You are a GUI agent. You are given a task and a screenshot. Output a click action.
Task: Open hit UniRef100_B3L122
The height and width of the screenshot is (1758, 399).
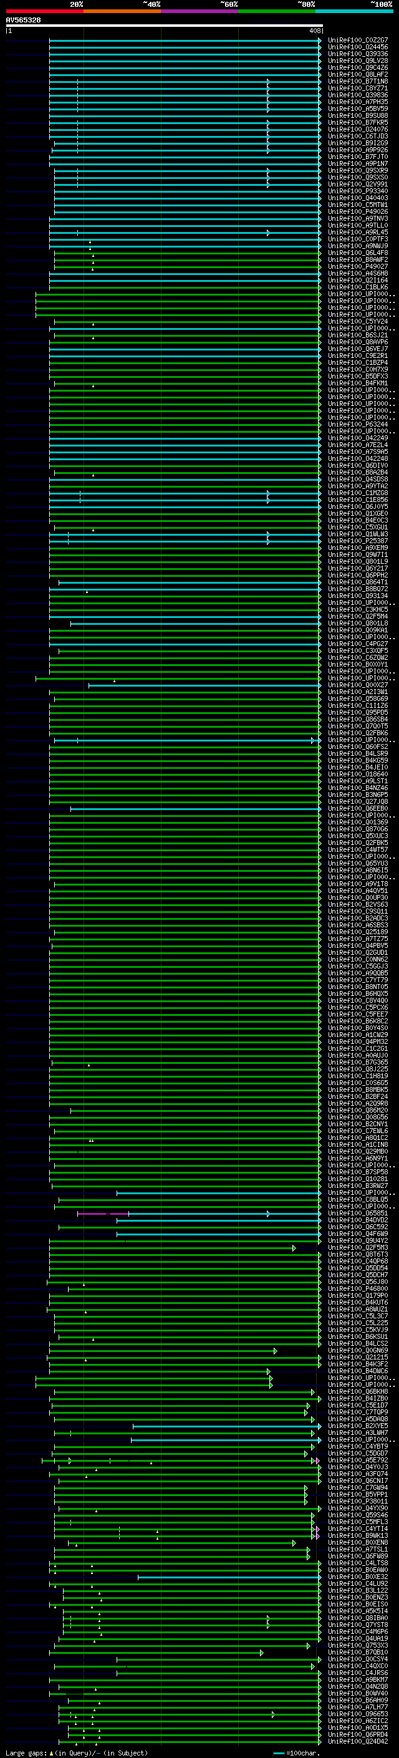[x=358, y=1590]
